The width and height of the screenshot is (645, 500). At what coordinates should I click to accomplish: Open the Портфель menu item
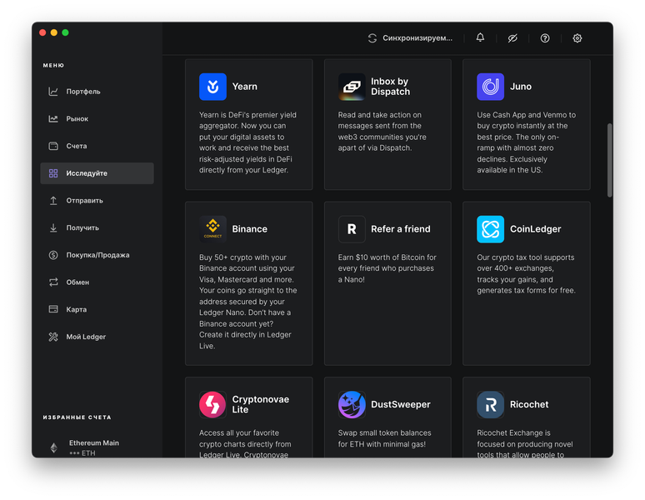97,92
